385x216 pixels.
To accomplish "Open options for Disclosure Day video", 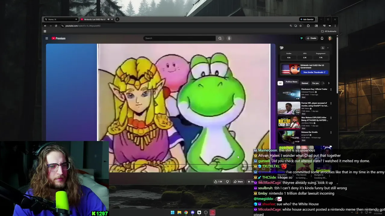I will [331, 89].
